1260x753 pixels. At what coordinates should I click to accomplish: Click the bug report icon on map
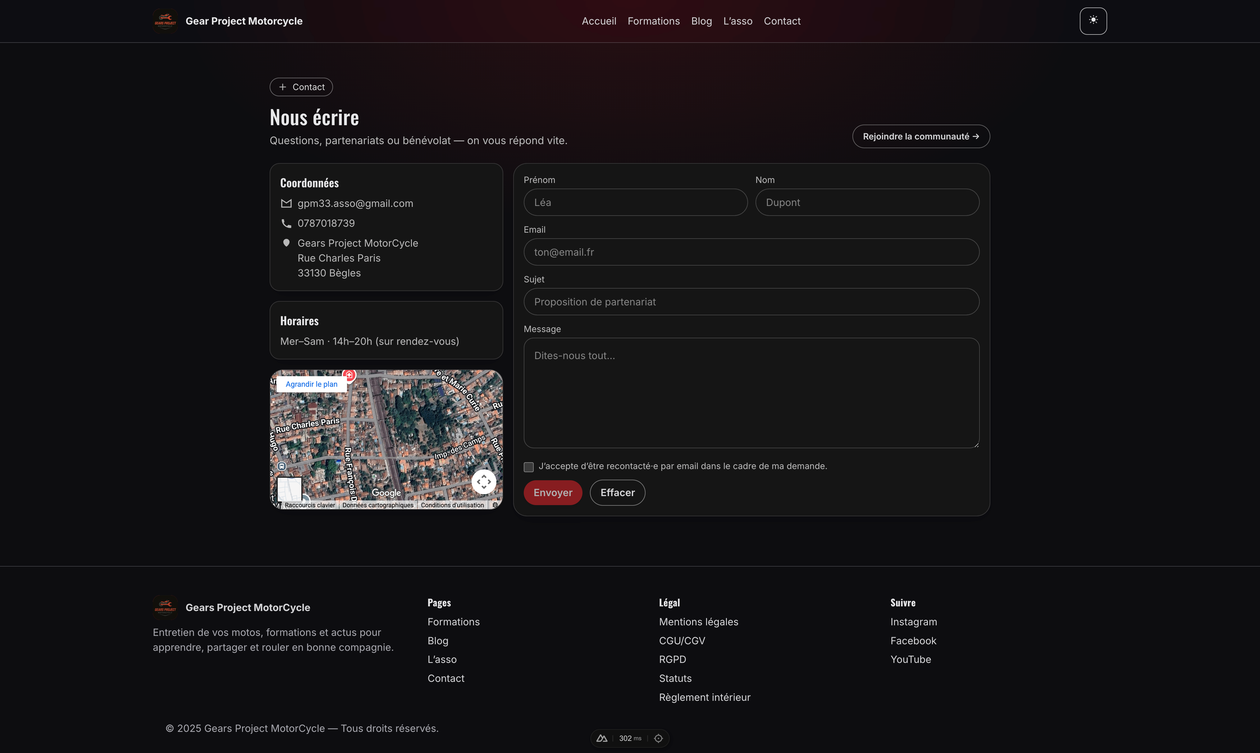coord(495,505)
